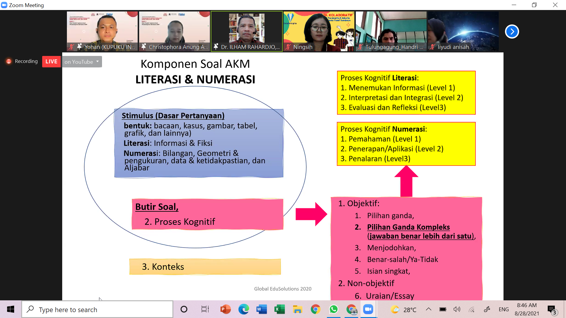Open Microsoft Edge from the taskbar
Viewport: 566px width, 318px height.
tap(243, 309)
